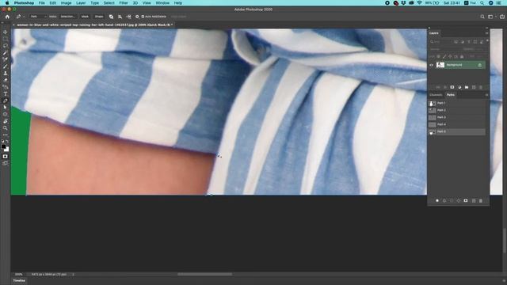
Task: Add mask from Paths panel
Action: [x=466, y=200]
